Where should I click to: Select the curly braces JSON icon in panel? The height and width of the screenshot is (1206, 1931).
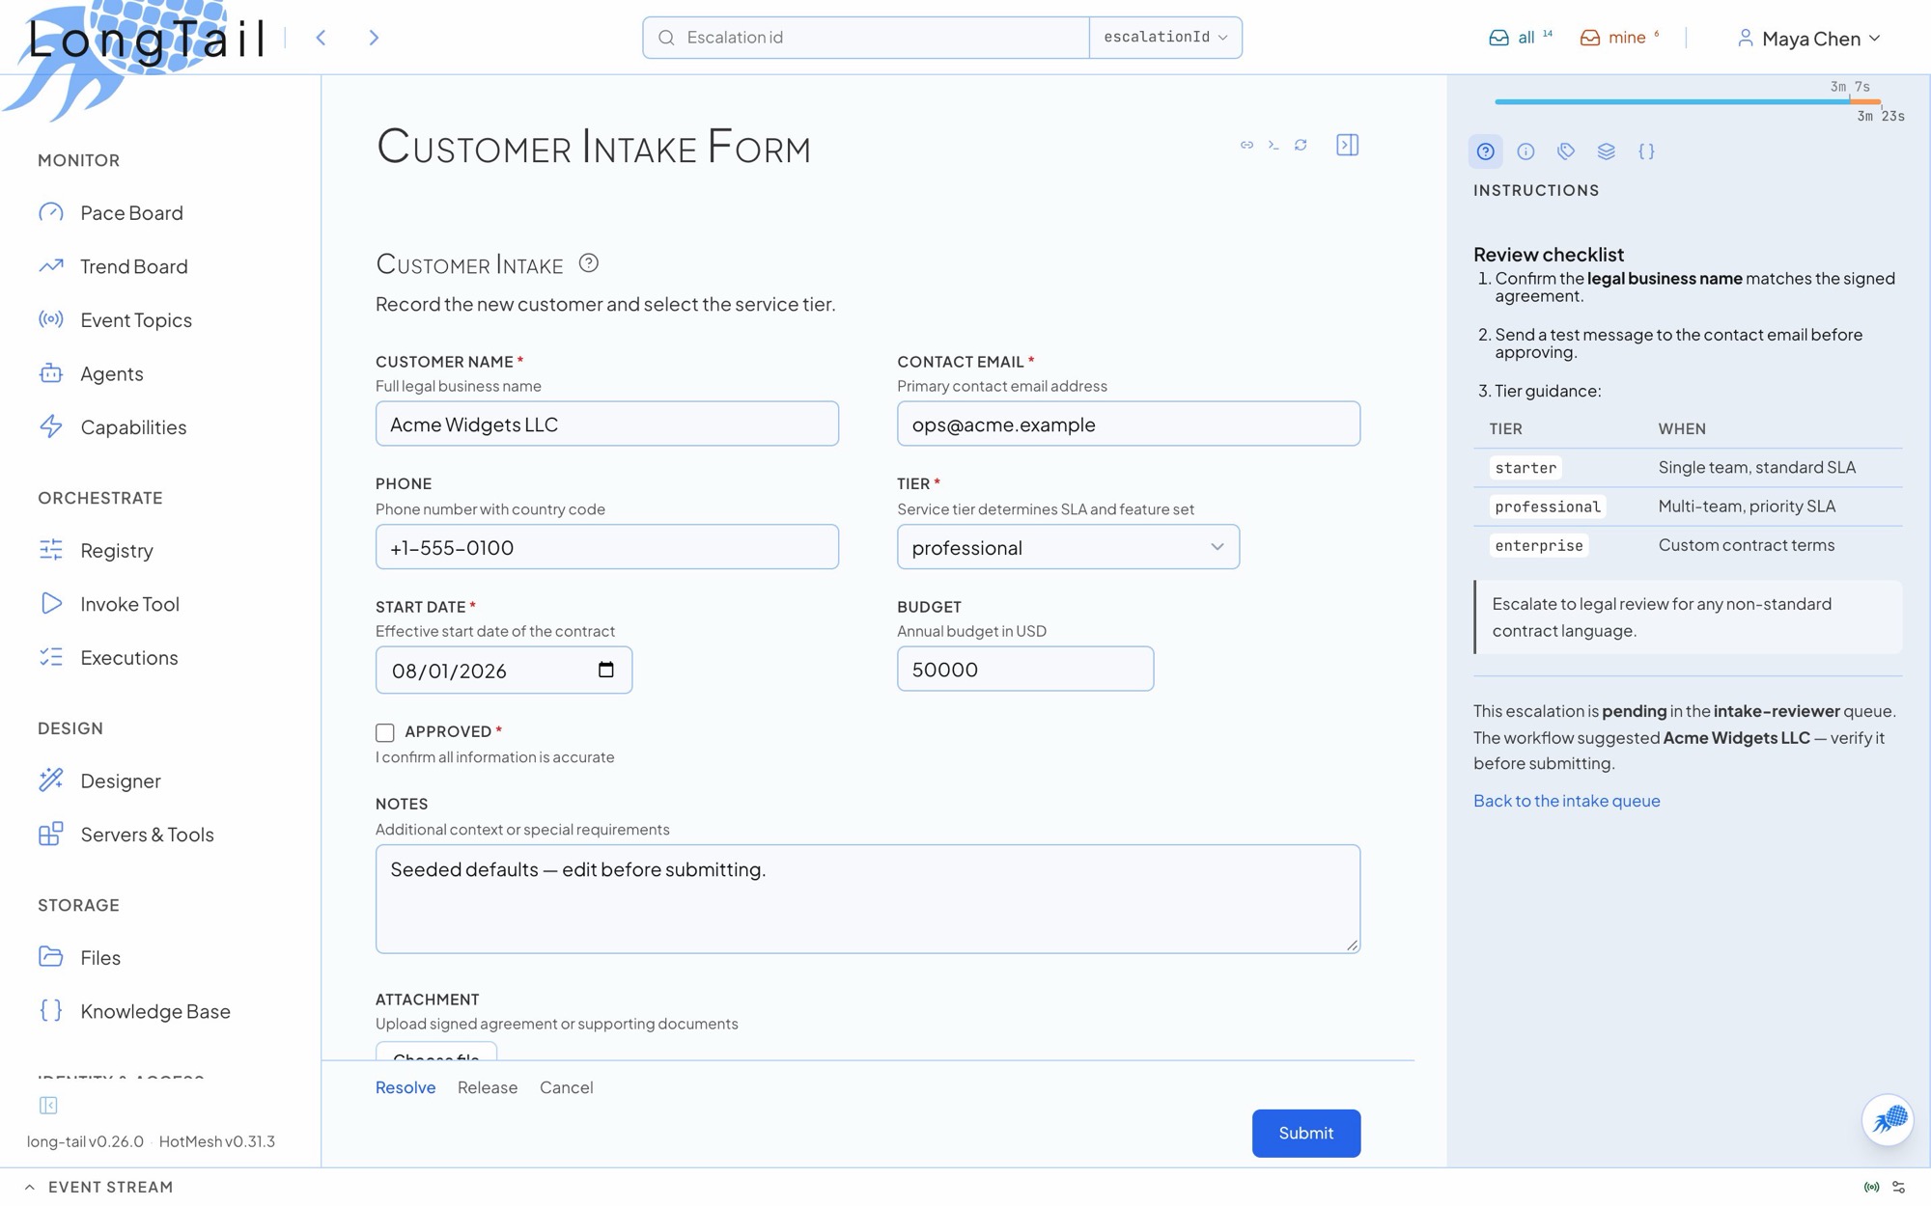1646,151
